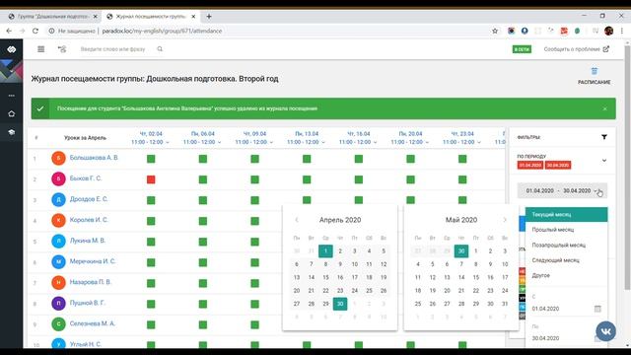Reload the browser page

35,31
